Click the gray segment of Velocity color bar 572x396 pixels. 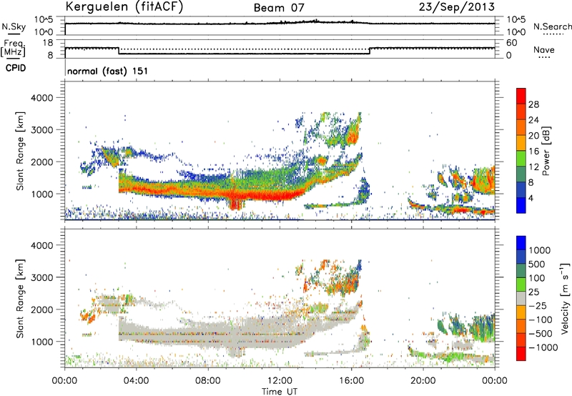pos(521,299)
